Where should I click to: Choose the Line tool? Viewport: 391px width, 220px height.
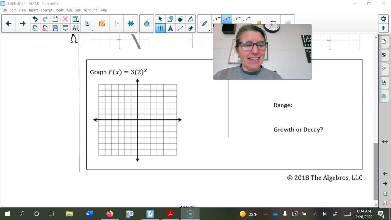[181, 28]
